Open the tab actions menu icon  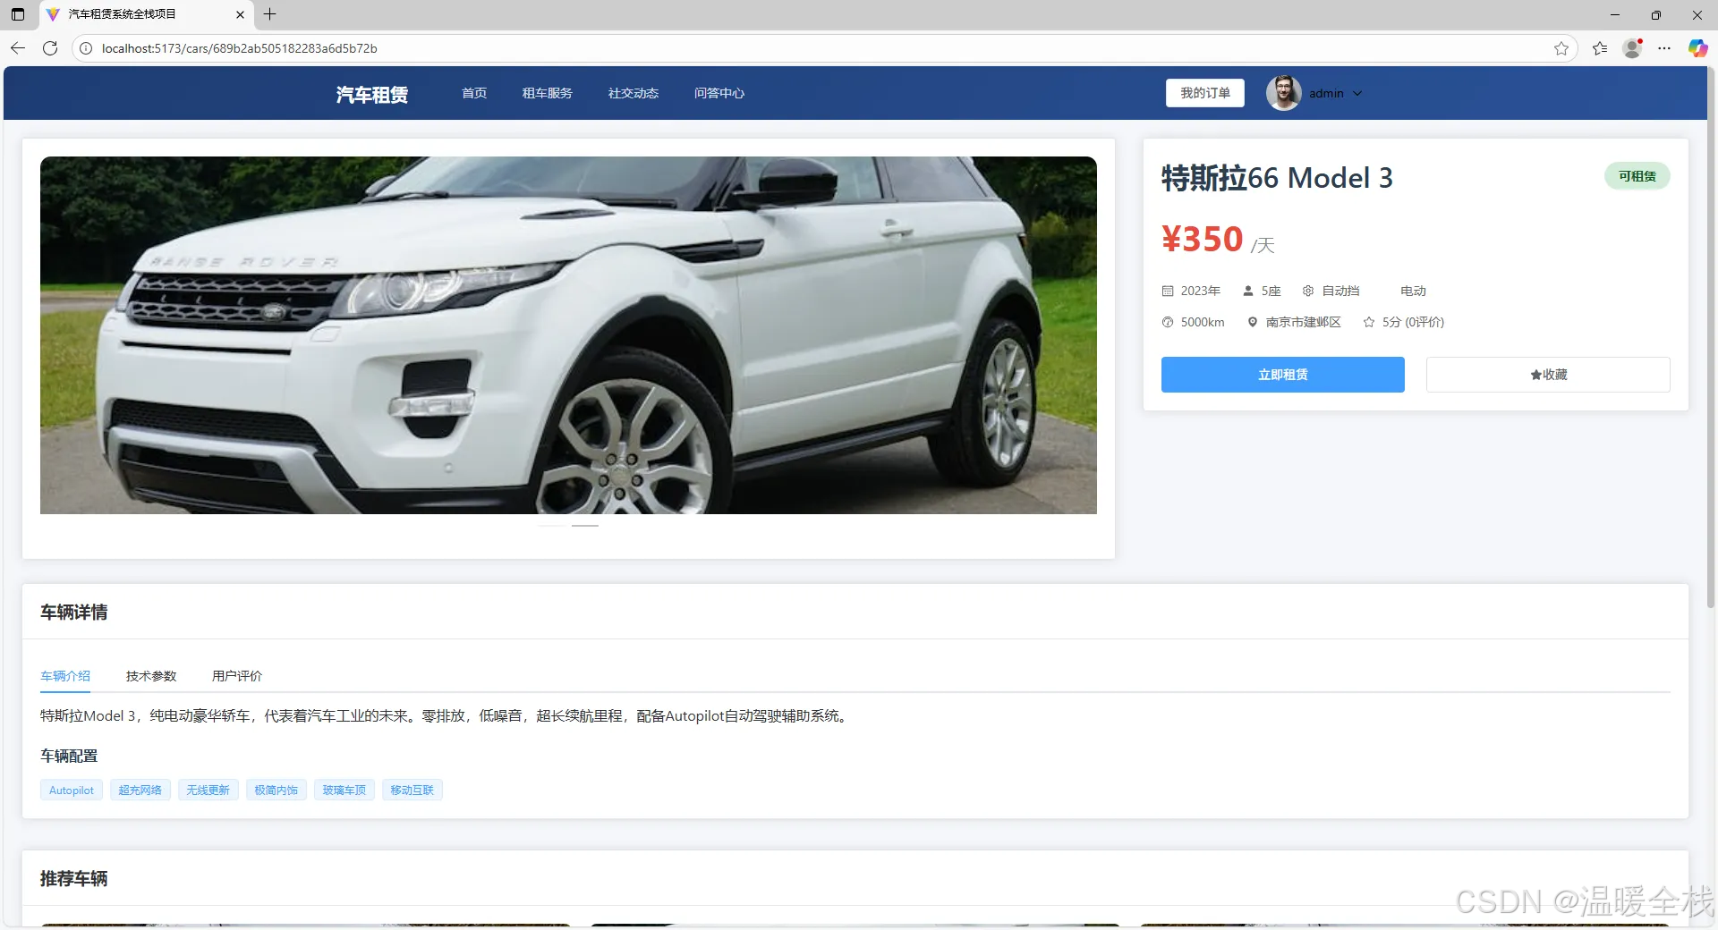[x=18, y=14]
